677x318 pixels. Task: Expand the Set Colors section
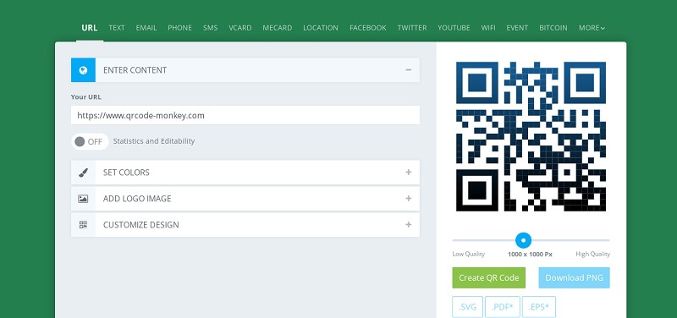[x=409, y=173]
